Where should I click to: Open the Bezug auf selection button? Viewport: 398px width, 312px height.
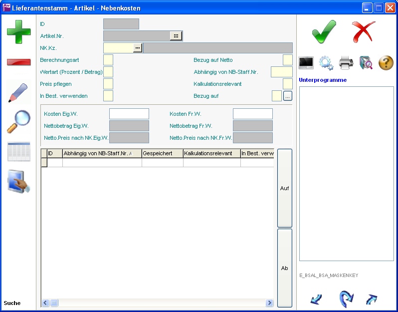click(288, 96)
